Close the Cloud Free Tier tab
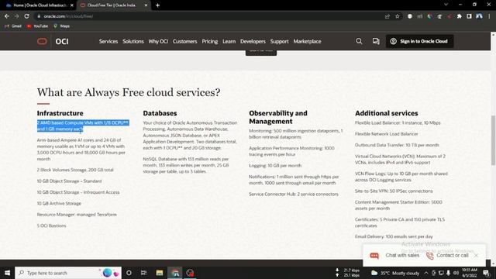 point(146,5)
